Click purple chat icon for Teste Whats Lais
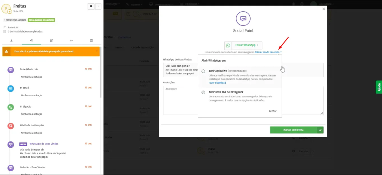 click(x=10, y=70)
